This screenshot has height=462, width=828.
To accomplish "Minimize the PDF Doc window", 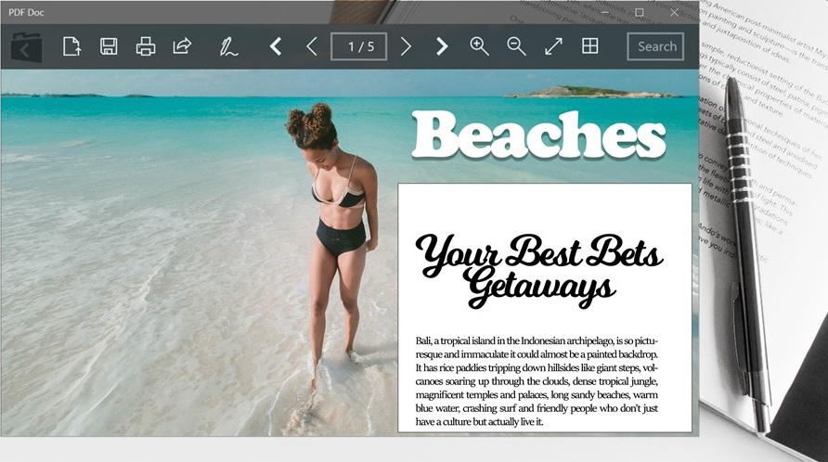I will pos(604,12).
